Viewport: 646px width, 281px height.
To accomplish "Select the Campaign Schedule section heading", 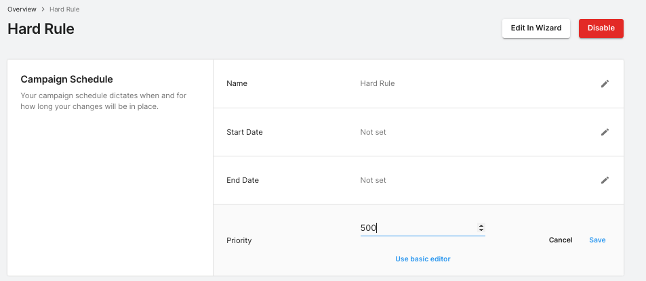I will pos(66,79).
